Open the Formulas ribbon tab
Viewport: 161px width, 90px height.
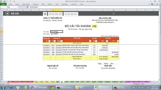pos(35,4)
